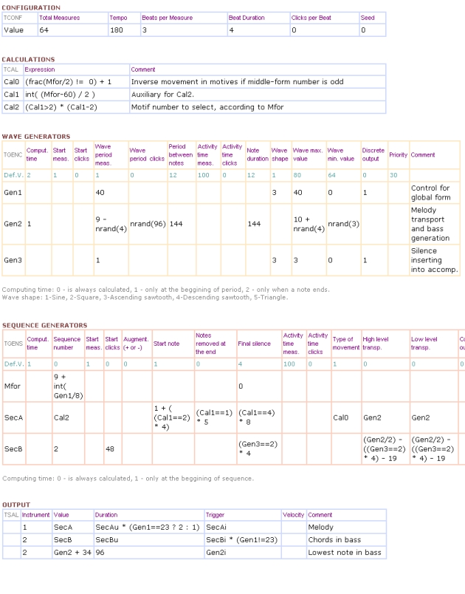The image size is (465, 594).
Task: Click the Gen2i trigger cell
Action: (216, 552)
